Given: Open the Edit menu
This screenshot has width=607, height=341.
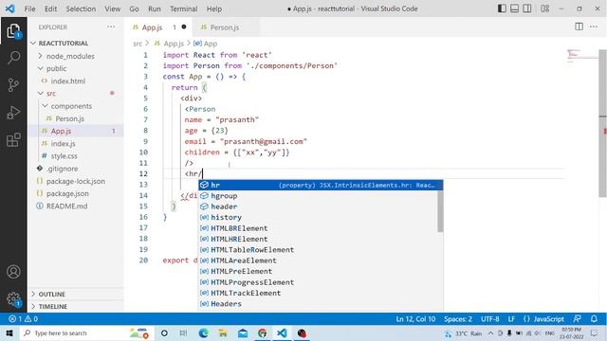Looking at the screenshot, I should click(50, 9).
